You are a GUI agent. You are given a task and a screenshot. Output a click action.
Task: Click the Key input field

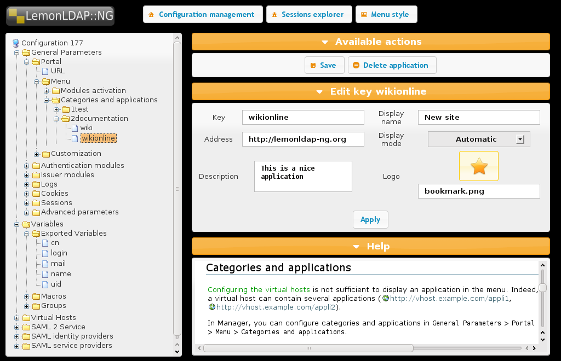(303, 118)
